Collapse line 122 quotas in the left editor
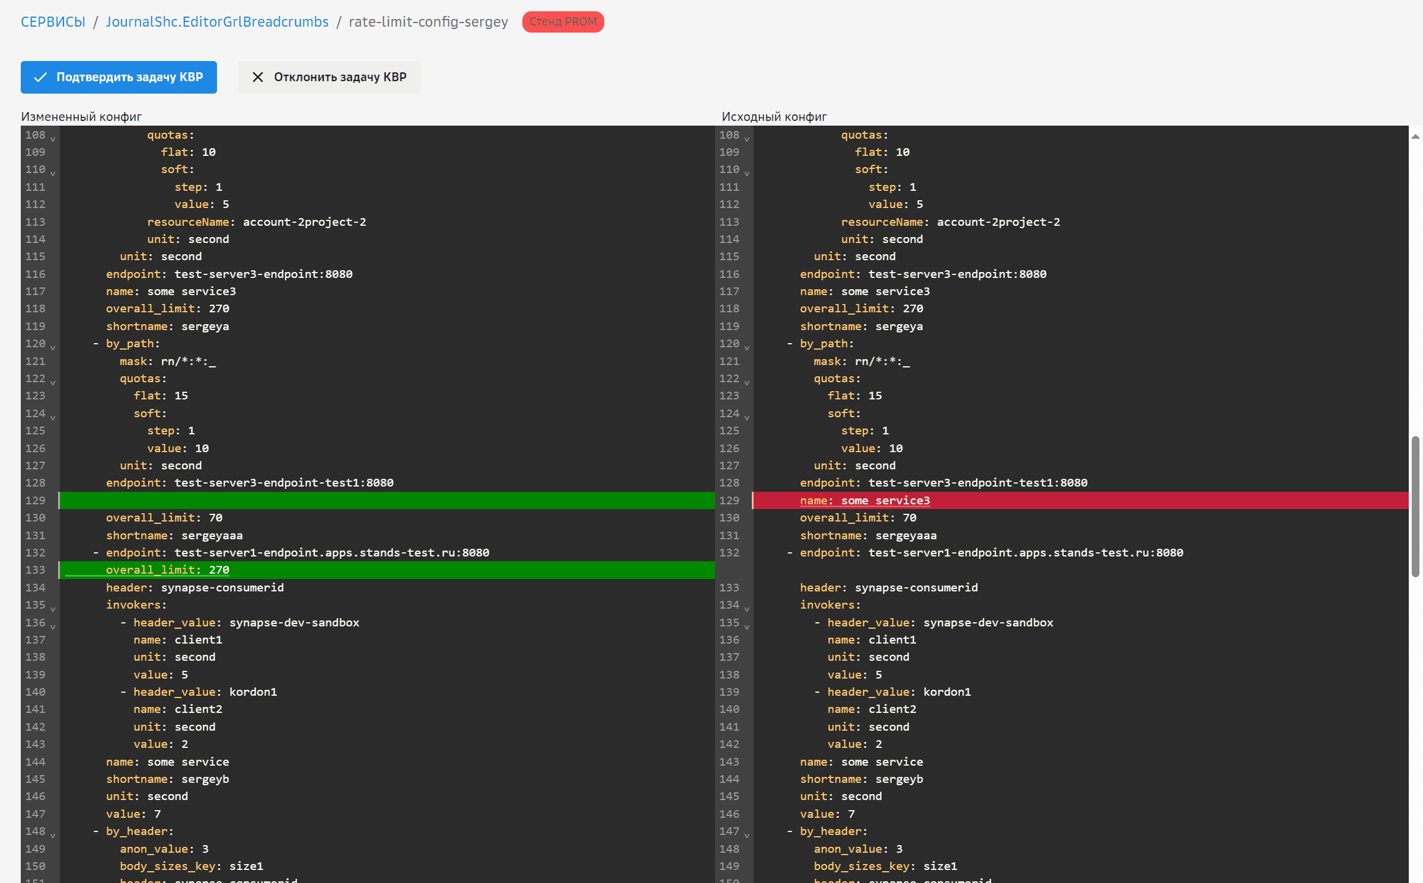The height and width of the screenshot is (883, 1423). click(x=53, y=383)
